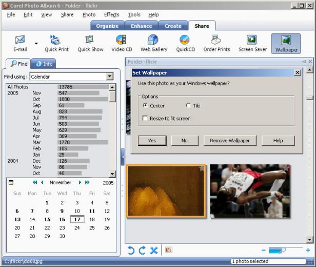Go to next month in calendar
Viewport: 316px width, 267px height.
coord(80,182)
